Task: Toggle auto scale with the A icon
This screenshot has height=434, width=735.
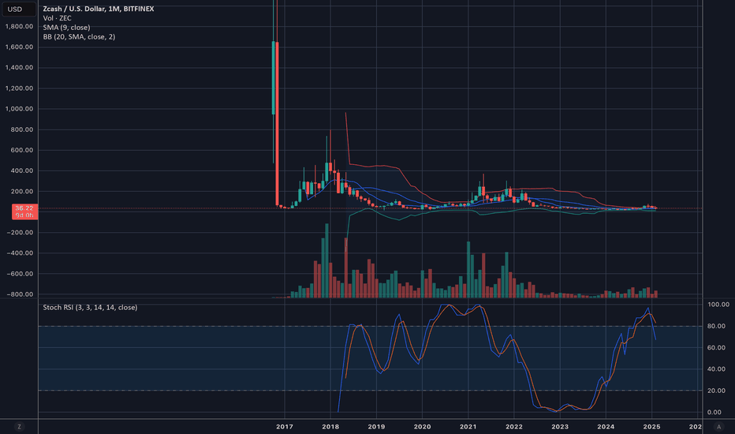Action: [x=718, y=426]
